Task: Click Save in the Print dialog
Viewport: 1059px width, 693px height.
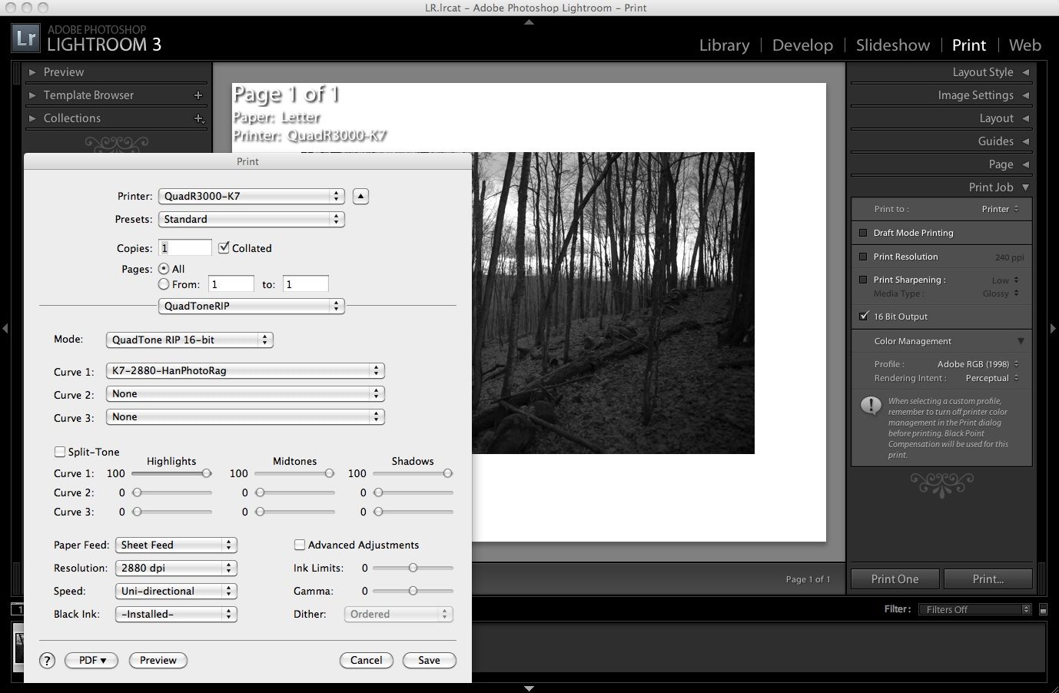Action: (x=430, y=660)
